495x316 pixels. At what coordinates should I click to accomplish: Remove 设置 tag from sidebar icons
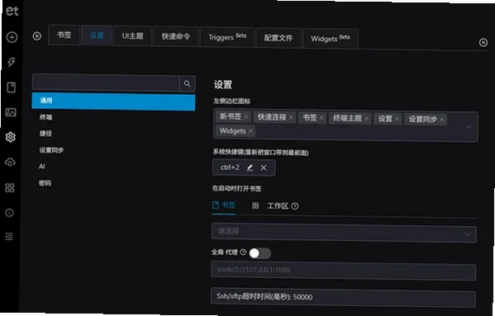[397, 119]
